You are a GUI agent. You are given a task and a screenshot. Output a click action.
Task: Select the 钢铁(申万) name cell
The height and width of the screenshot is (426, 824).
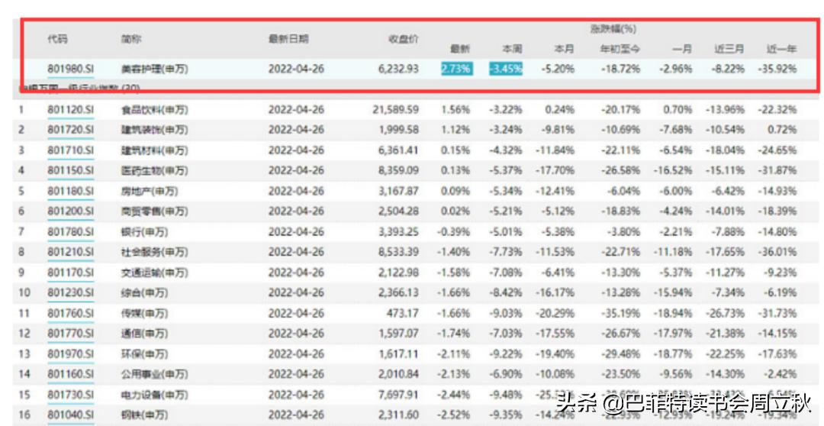[x=144, y=415]
